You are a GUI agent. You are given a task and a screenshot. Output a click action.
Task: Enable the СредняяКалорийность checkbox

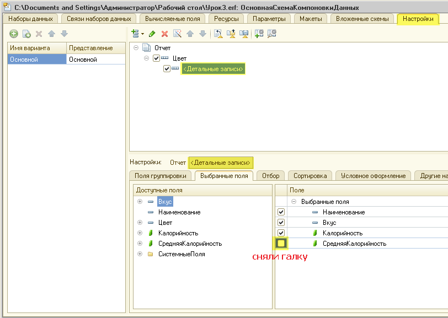coord(281,243)
